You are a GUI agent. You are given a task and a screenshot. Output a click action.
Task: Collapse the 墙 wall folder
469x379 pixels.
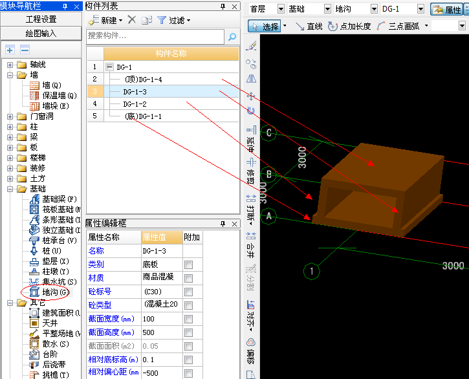(10, 75)
